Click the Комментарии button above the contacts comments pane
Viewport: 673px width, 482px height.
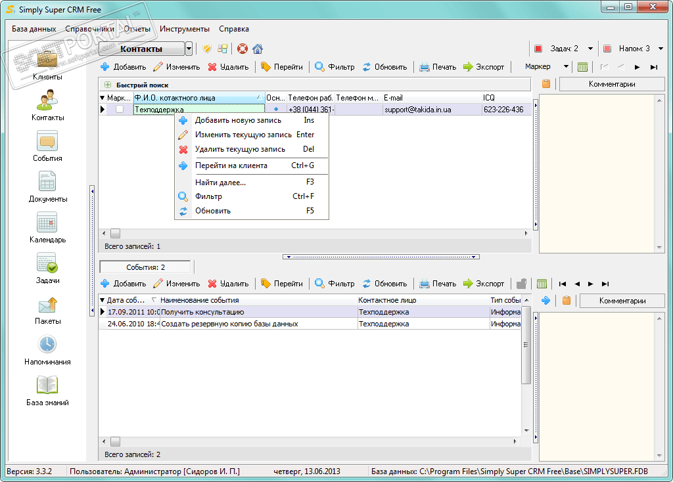click(612, 84)
